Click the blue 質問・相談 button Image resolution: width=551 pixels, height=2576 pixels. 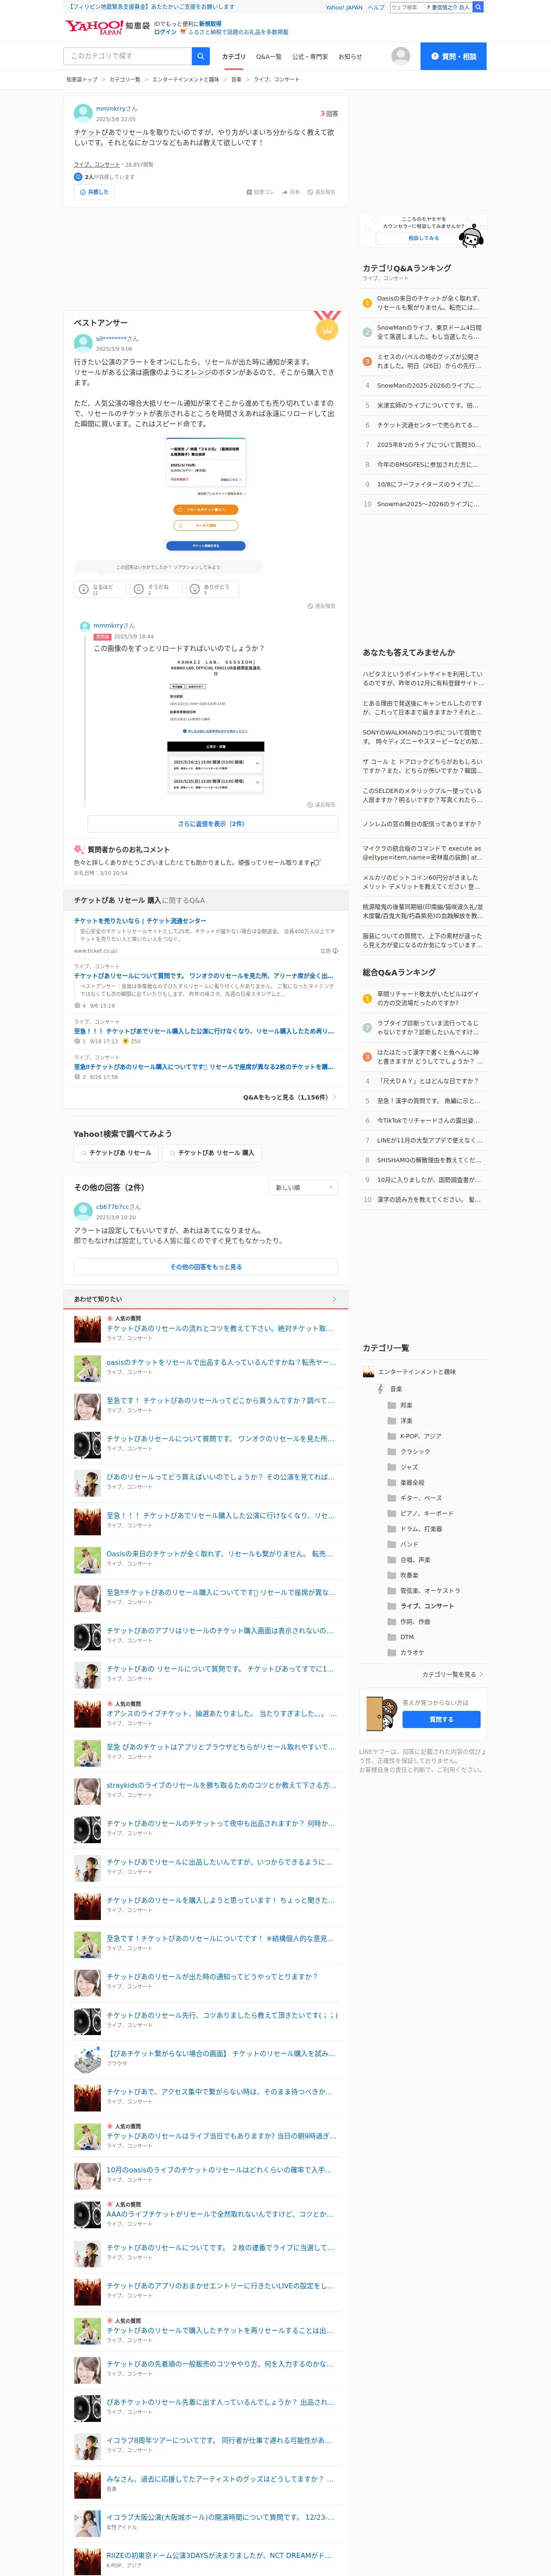[x=453, y=56]
